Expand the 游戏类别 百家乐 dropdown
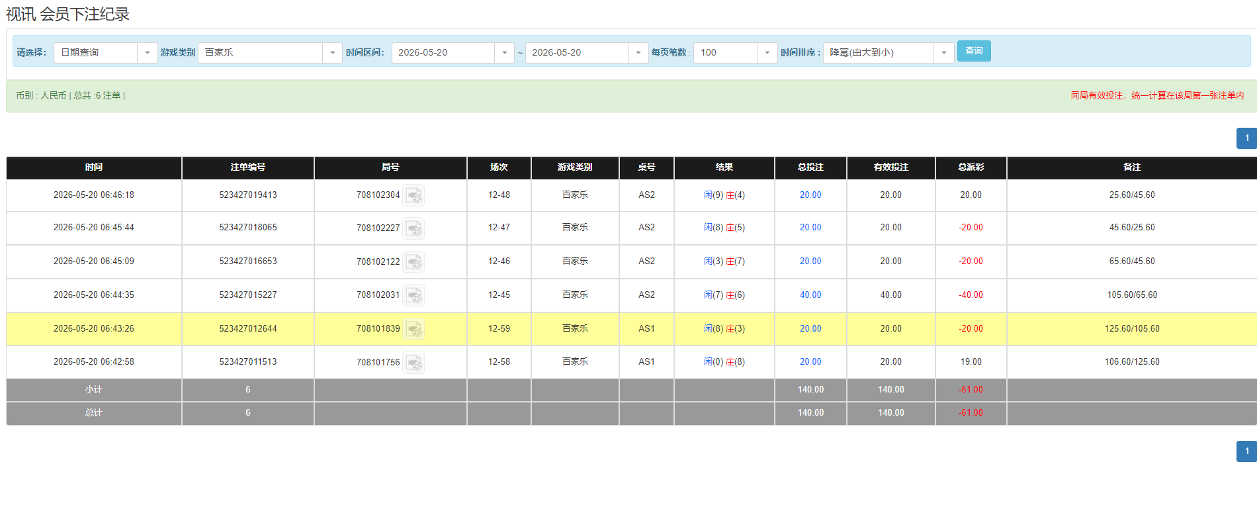The width and height of the screenshot is (1257, 509). (x=270, y=52)
